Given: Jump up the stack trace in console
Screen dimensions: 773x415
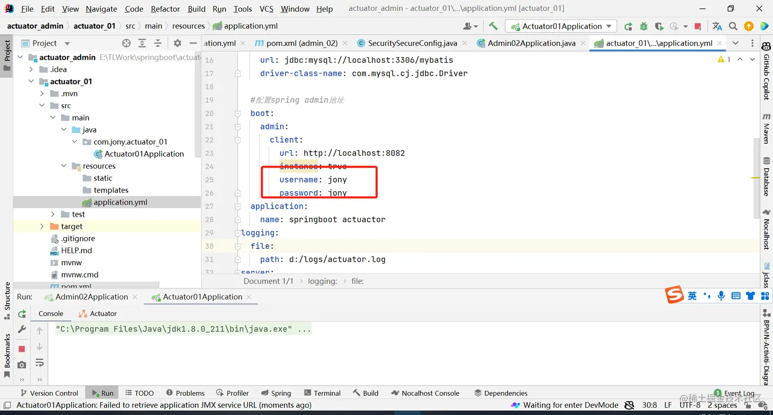Looking at the screenshot, I should point(39,331).
